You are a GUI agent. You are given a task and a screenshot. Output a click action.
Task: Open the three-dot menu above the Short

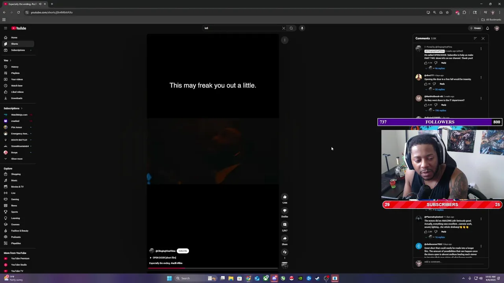click(285, 40)
